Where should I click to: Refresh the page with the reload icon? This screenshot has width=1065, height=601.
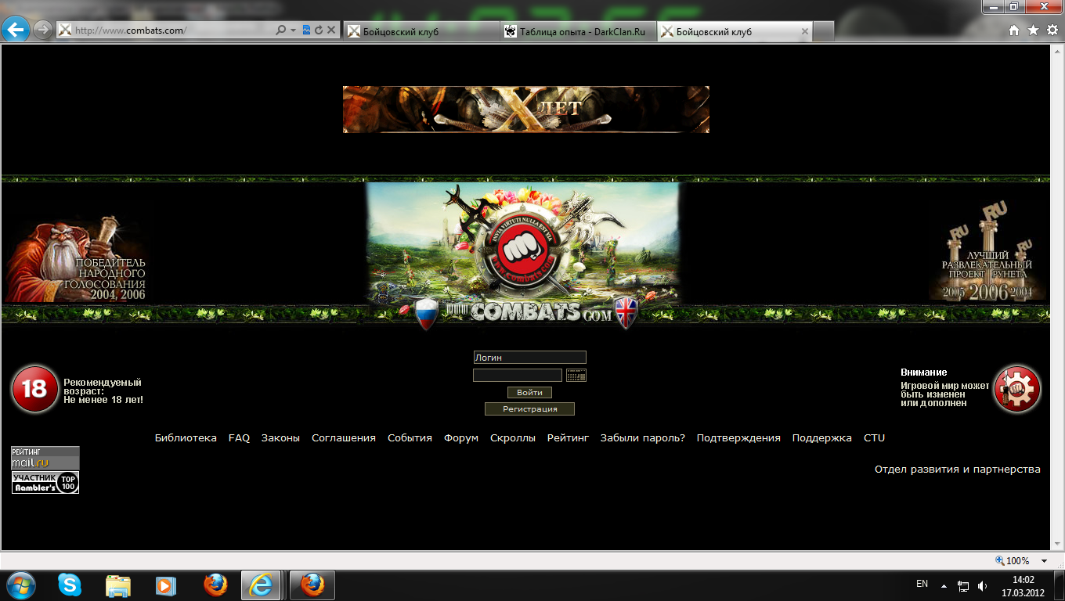pyautogui.click(x=319, y=31)
